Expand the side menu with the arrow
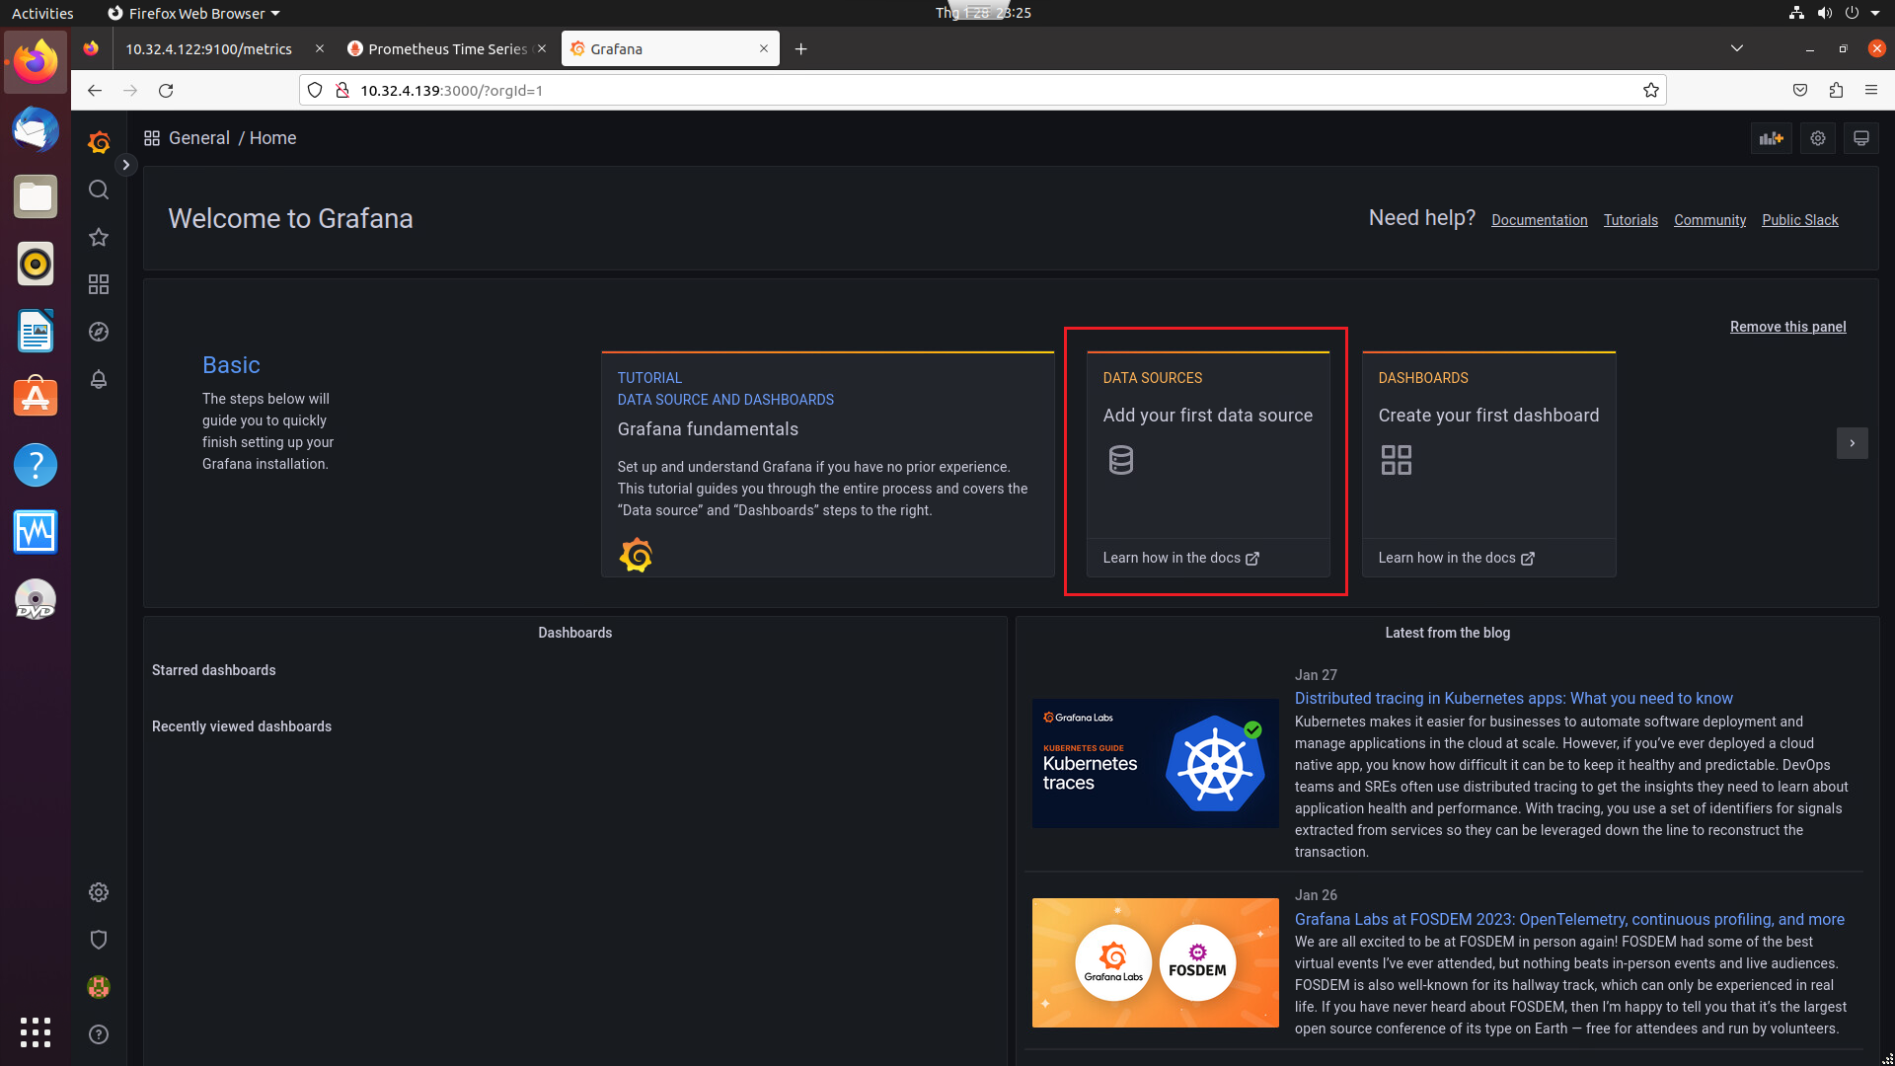 coord(125,165)
